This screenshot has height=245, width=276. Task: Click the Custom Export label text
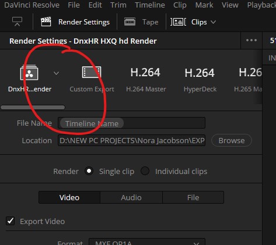[92, 89]
